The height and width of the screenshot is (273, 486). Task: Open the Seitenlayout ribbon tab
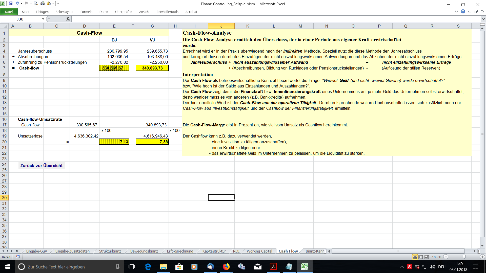click(65, 12)
